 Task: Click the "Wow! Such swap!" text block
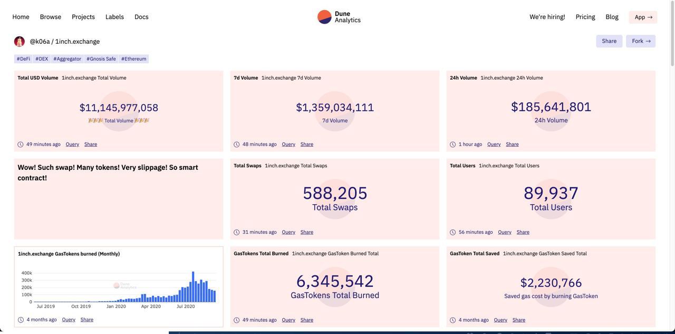108,173
